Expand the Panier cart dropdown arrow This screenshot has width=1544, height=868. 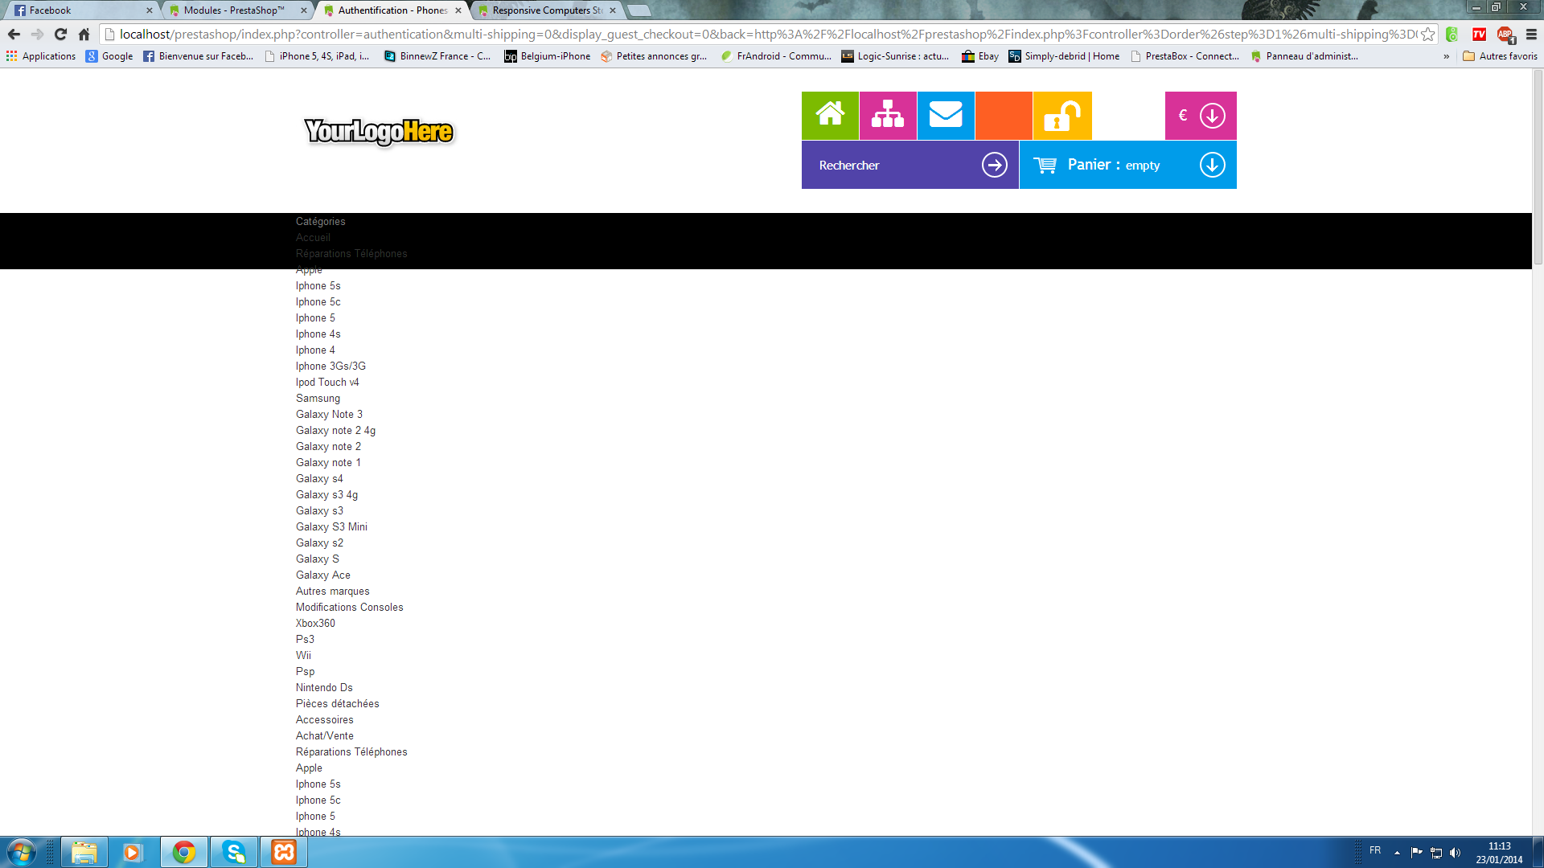(x=1212, y=165)
